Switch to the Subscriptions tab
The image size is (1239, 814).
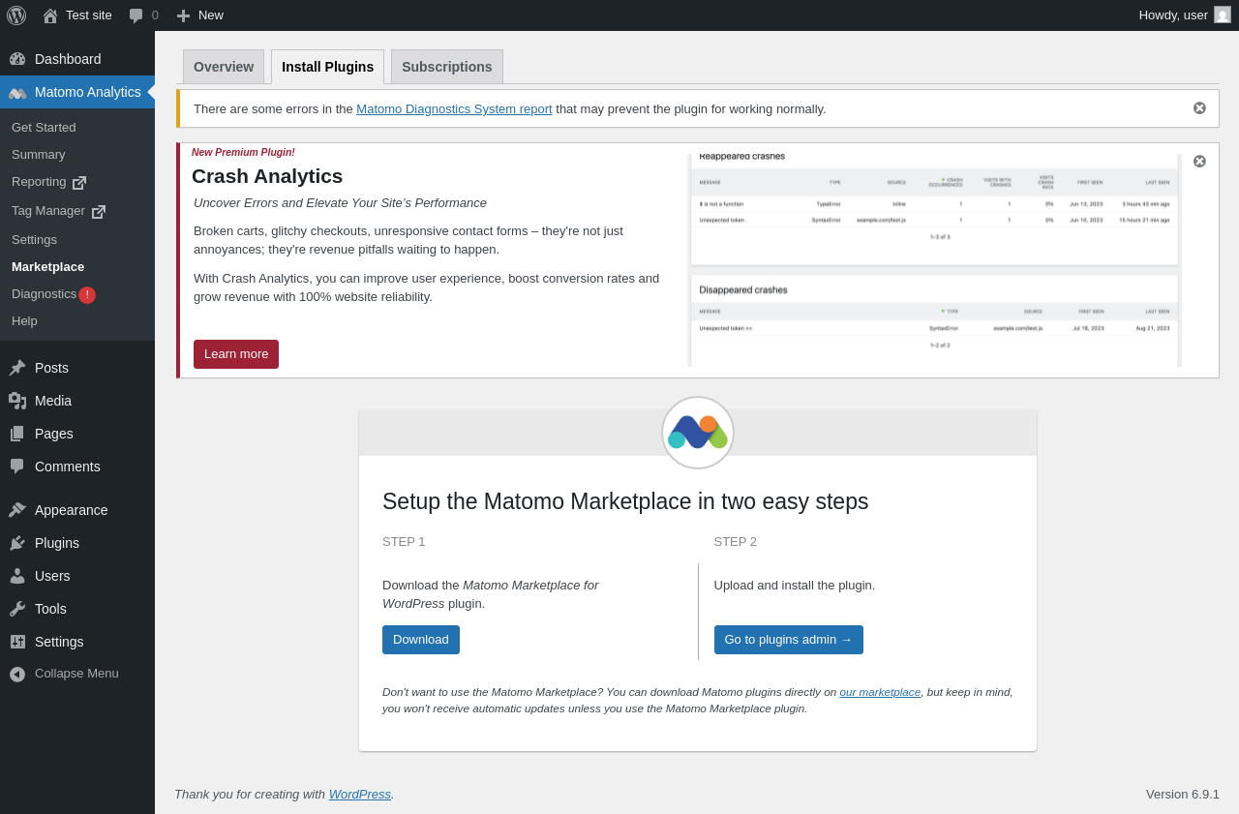pyautogui.click(x=446, y=67)
